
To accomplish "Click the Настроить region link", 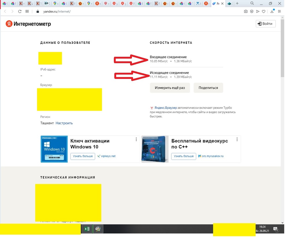I will coord(64,123).
